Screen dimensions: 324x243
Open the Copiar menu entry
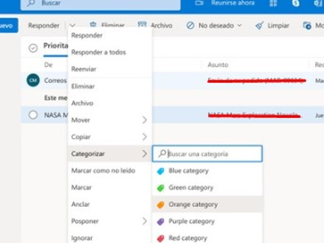81,137
